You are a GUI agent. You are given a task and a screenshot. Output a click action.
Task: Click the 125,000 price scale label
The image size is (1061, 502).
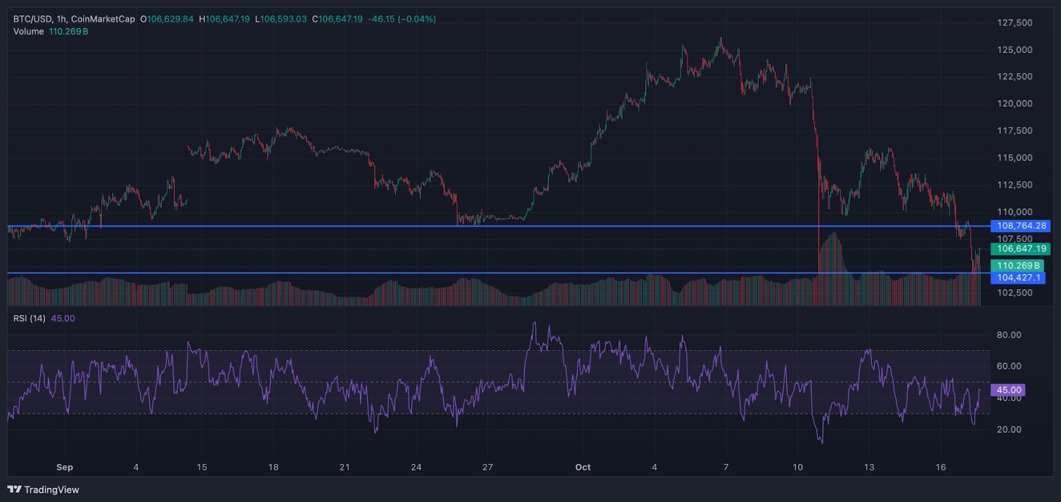[x=1015, y=50]
